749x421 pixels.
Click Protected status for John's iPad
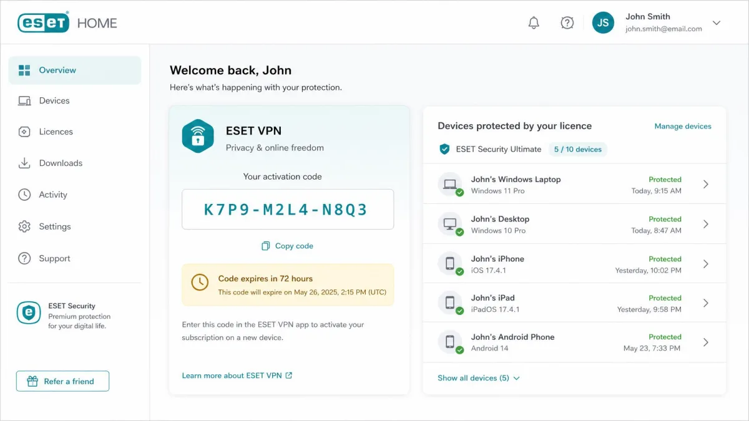tap(665, 298)
